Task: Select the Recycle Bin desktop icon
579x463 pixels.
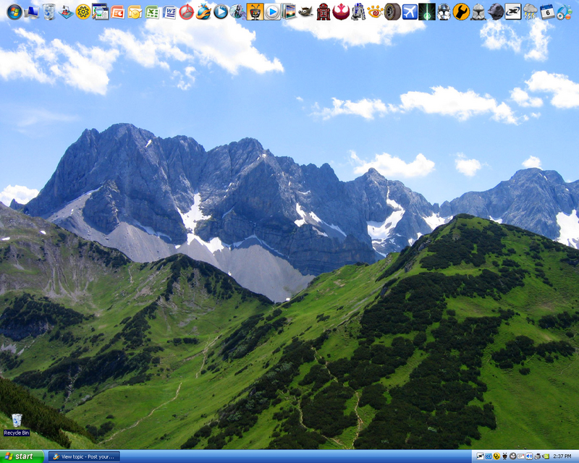Action: pos(17,425)
